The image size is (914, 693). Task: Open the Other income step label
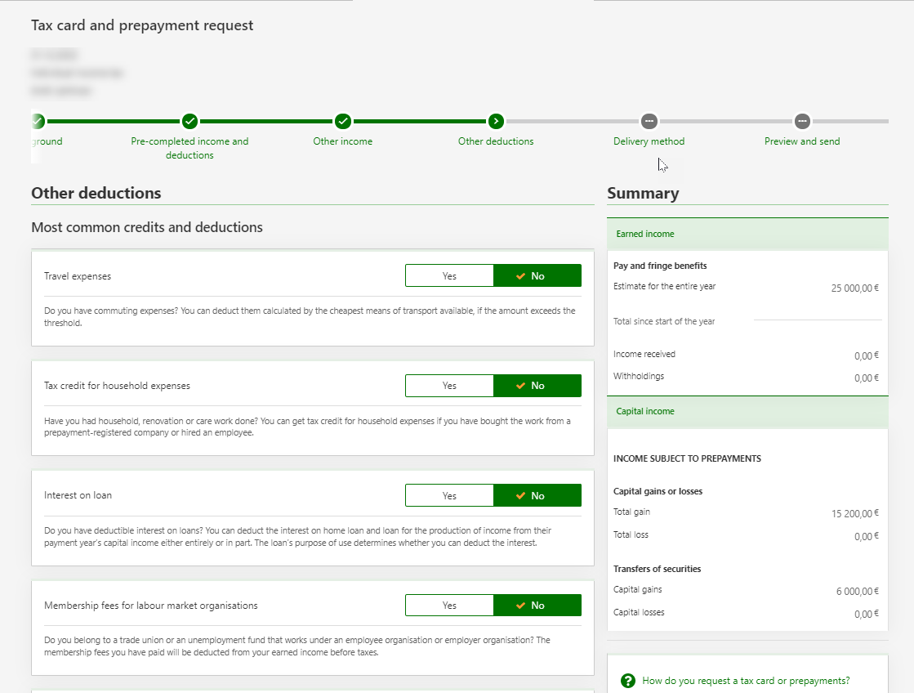point(343,141)
